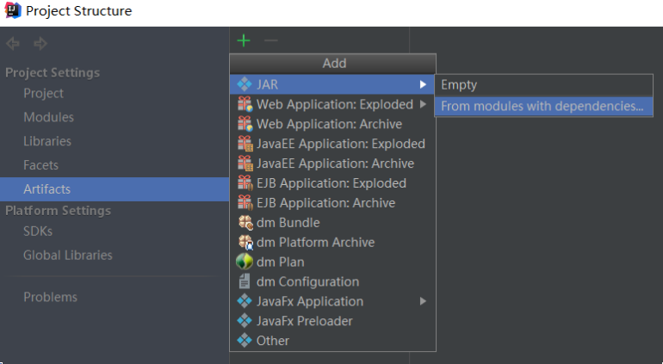Click the dm Platform Archive icon

[x=245, y=243]
